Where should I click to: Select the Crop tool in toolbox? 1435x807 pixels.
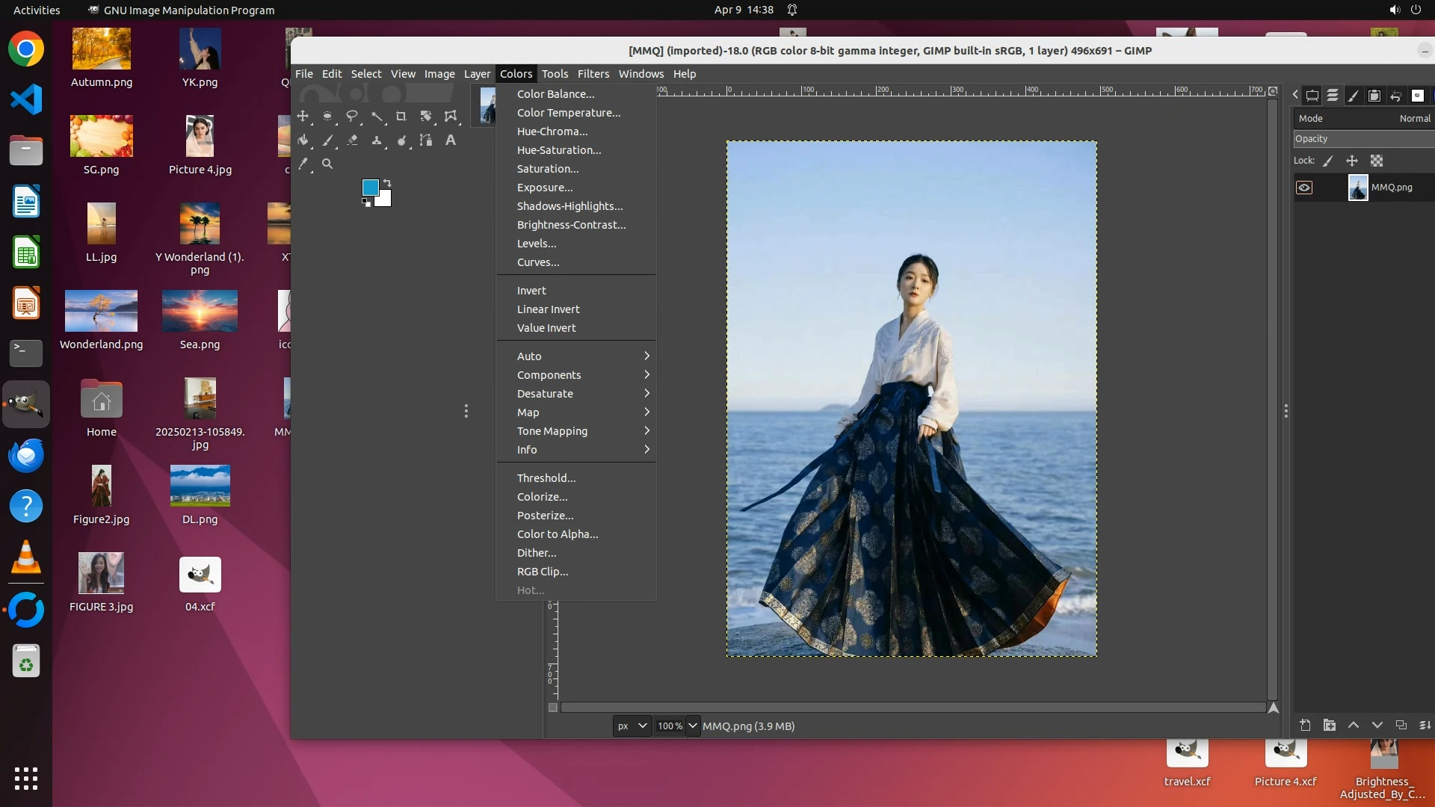coord(401,116)
